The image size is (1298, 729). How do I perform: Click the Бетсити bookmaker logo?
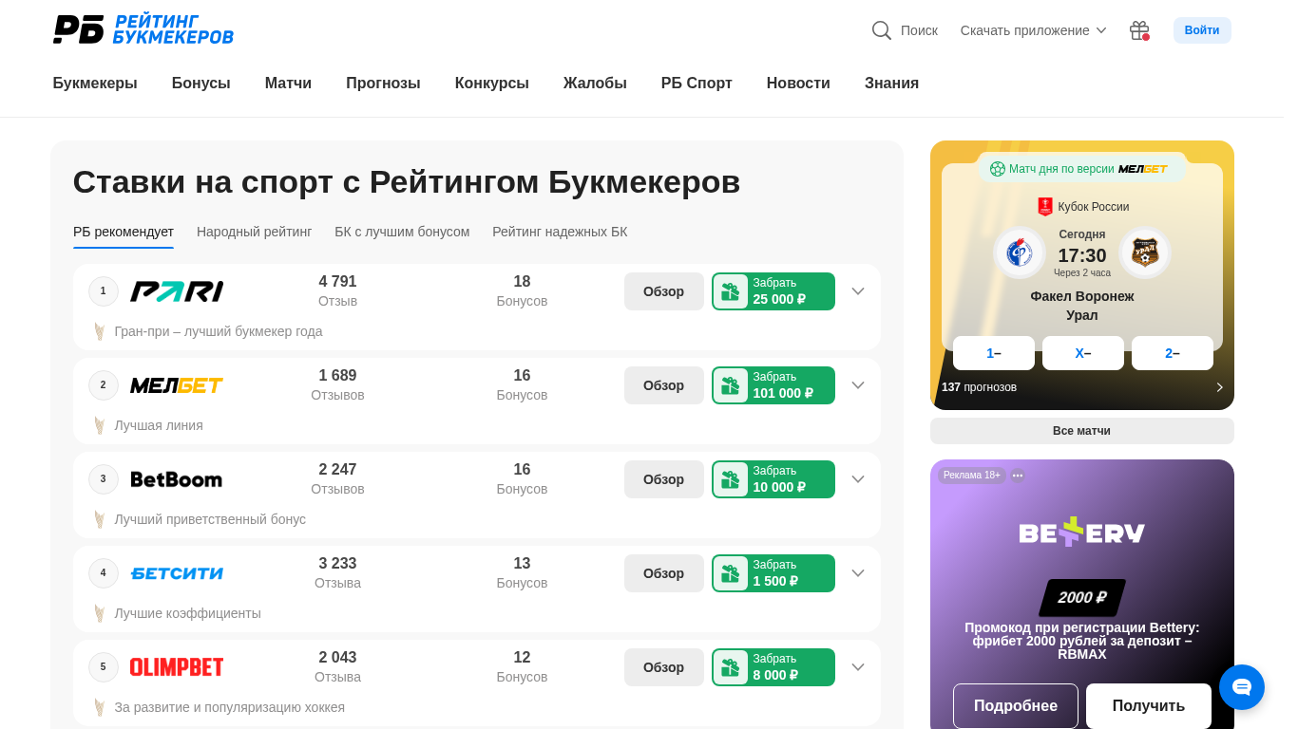[x=177, y=573]
